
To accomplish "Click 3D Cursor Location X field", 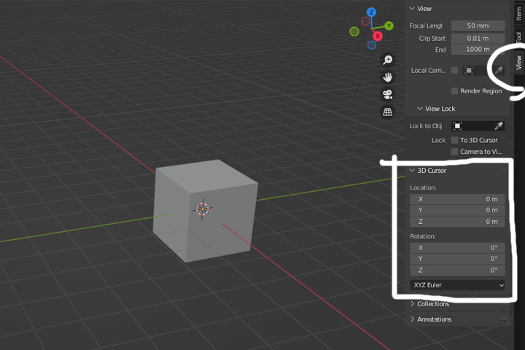I will [x=457, y=199].
